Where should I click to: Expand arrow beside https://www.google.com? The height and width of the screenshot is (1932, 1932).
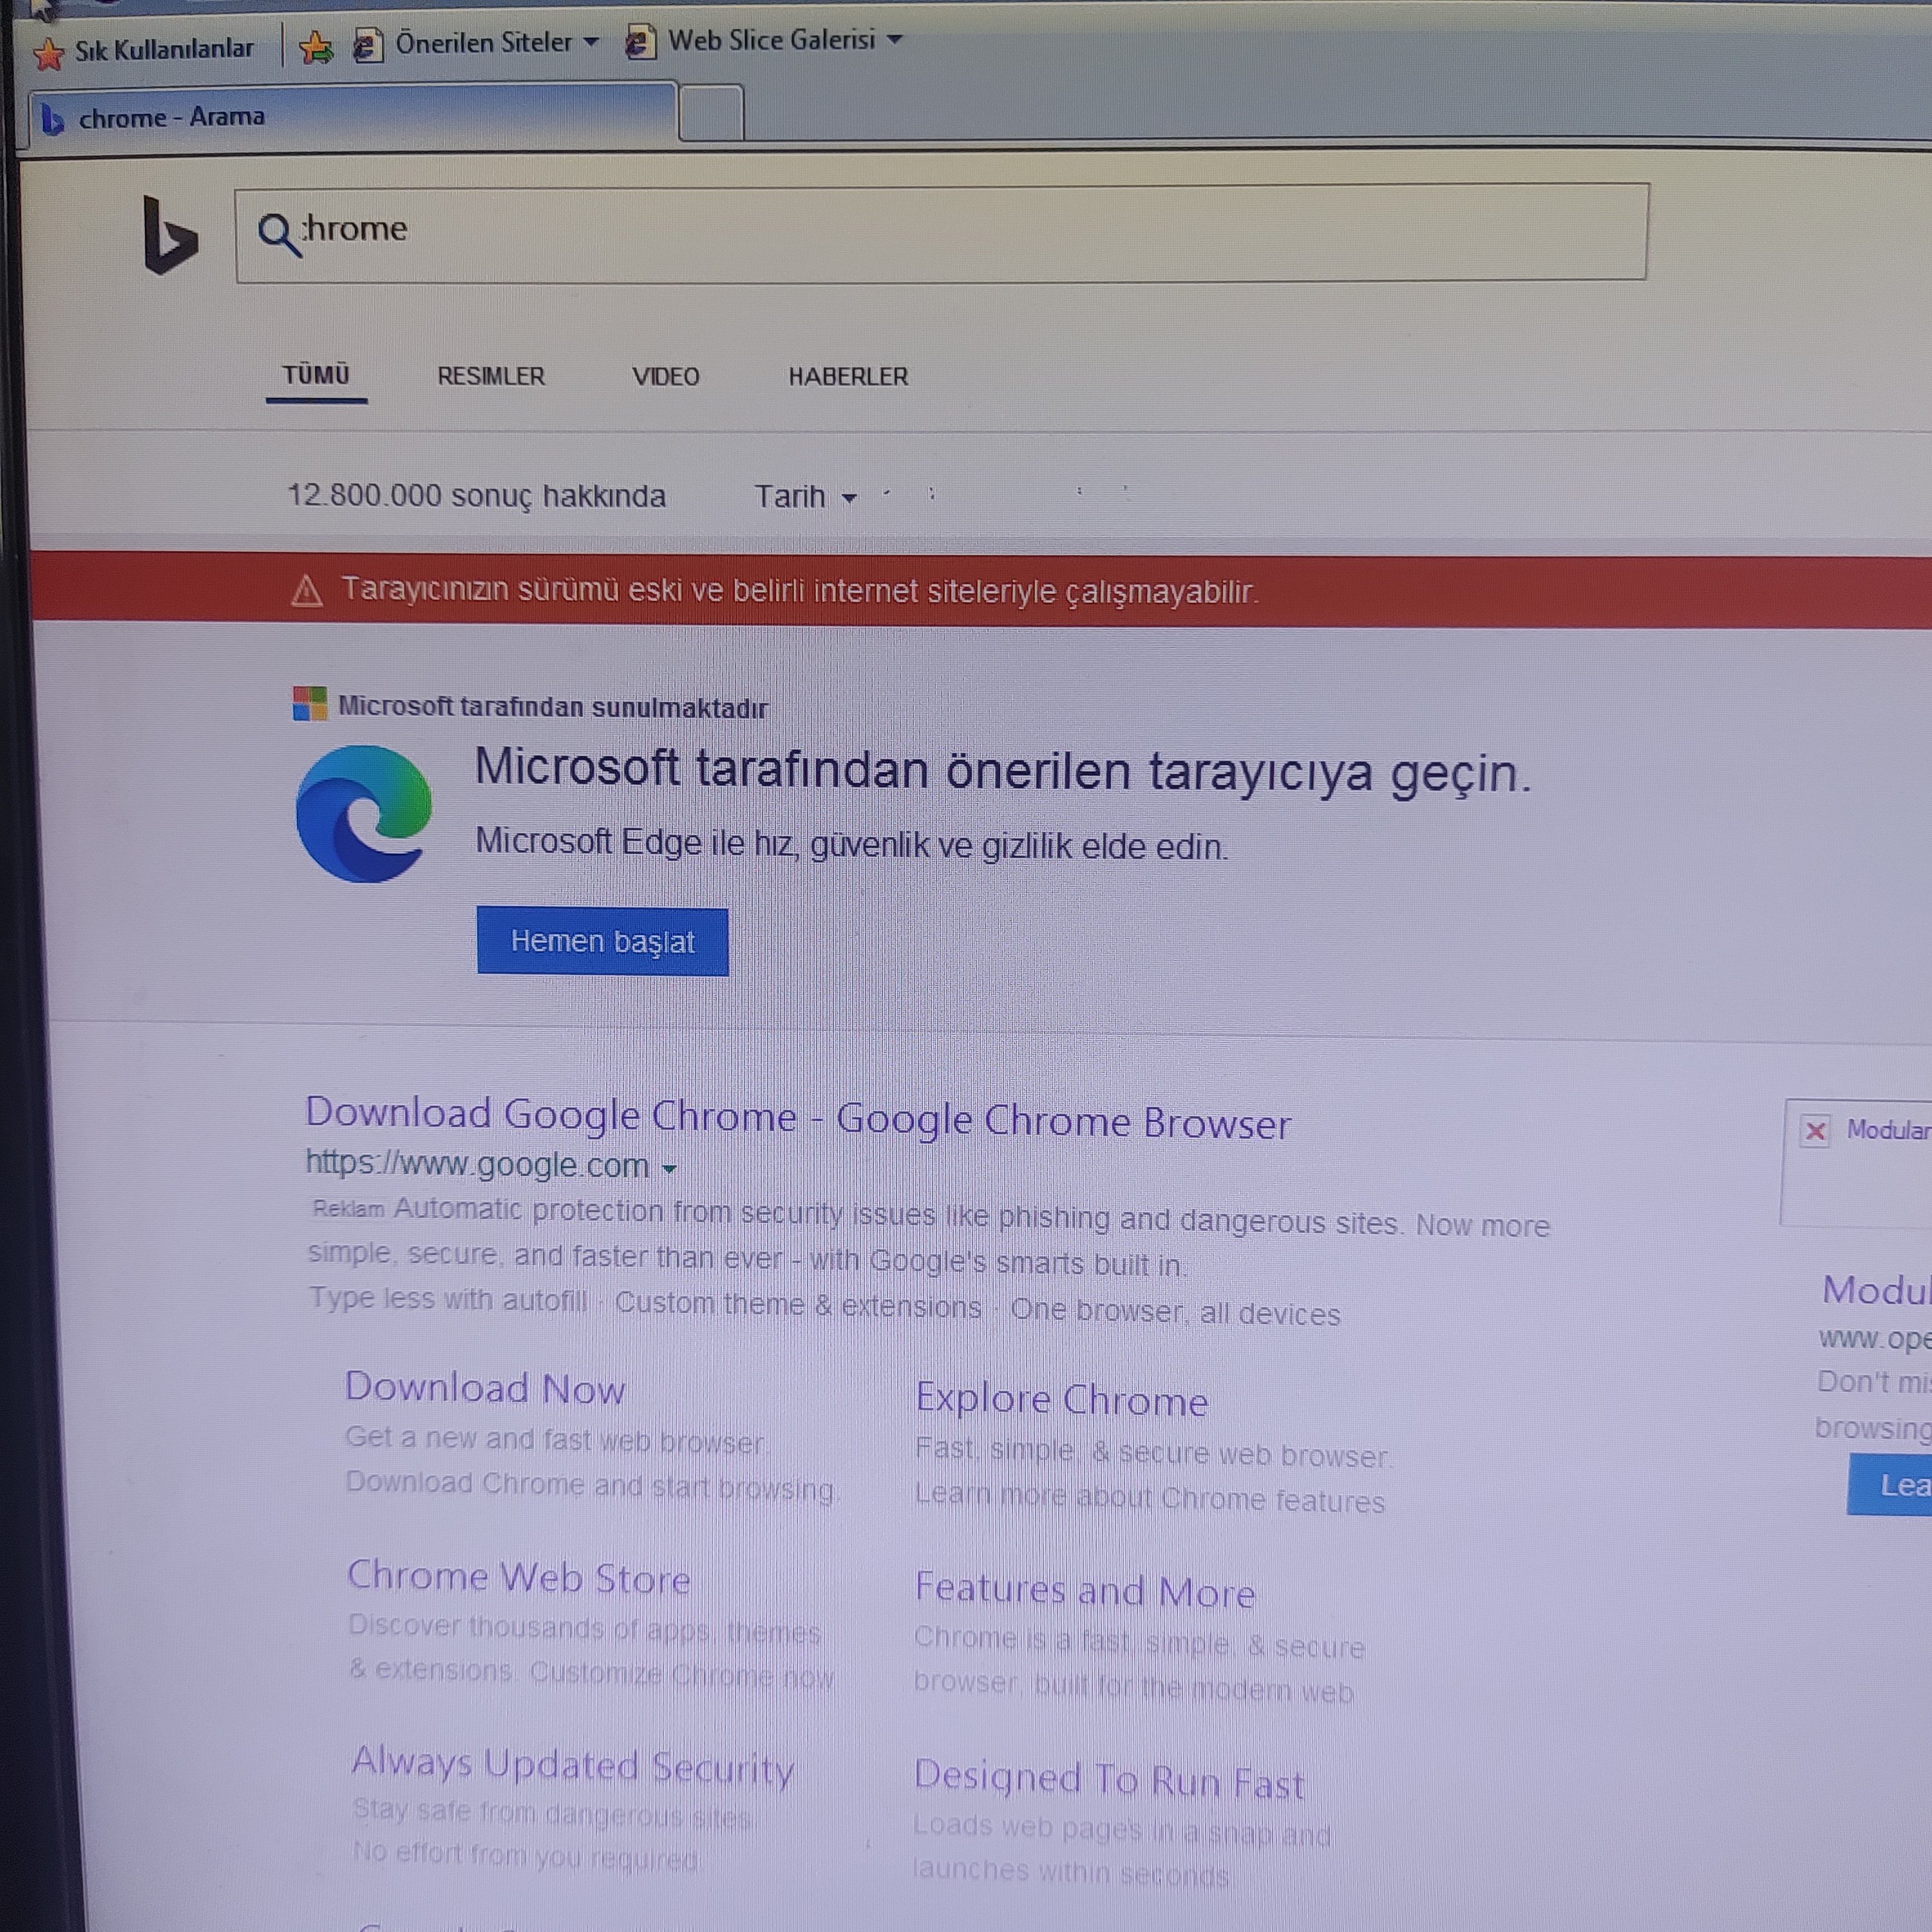(x=669, y=1168)
